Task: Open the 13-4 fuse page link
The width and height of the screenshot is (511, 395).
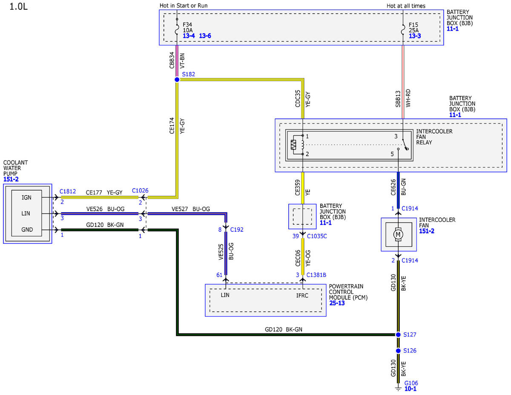Action: click(x=189, y=36)
